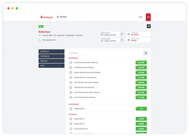Expand the Teslimat Saatleri arrow

point(122,40)
